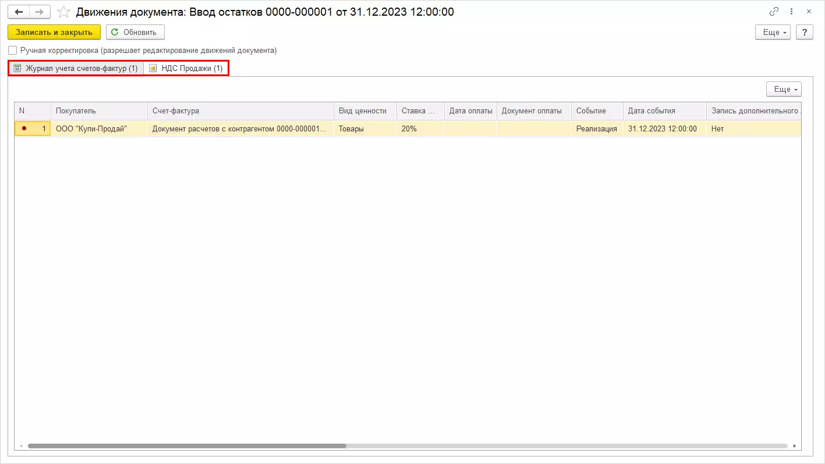Screen dimensions: 825x464
Task: Switch to the Журнал учета счетов-фактур tab
Action: (76, 69)
